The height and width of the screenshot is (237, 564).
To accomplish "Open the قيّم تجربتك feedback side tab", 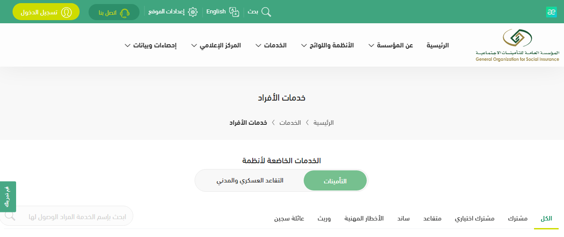I will click(x=8, y=197).
